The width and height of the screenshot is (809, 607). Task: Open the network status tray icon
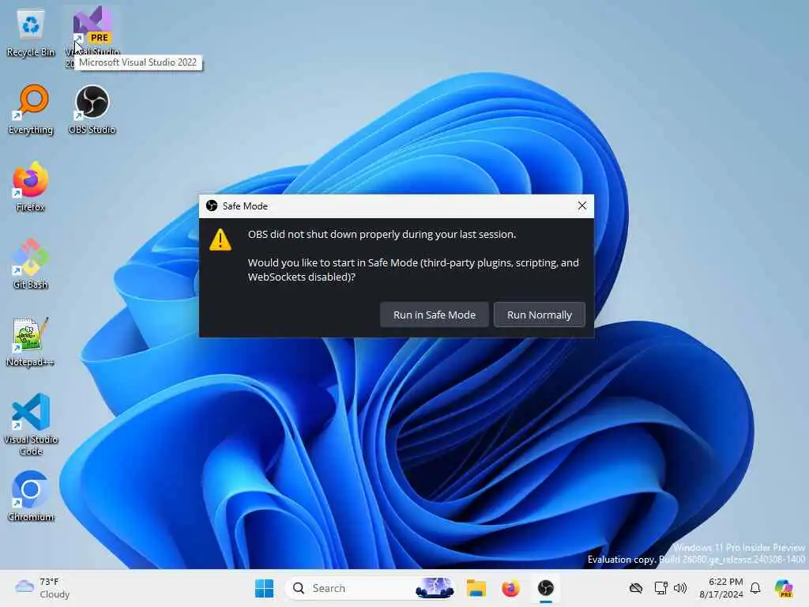[660, 588]
